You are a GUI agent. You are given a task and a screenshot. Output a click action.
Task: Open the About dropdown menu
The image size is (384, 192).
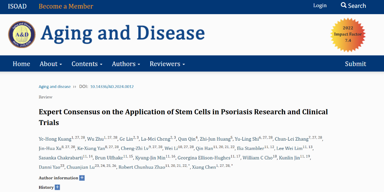(51, 64)
